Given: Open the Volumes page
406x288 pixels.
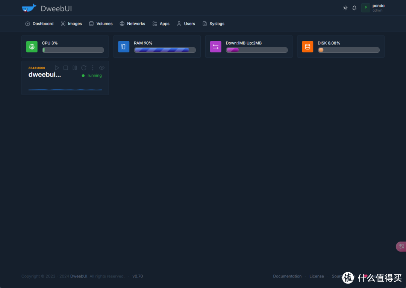Looking at the screenshot, I should [x=101, y=24].
